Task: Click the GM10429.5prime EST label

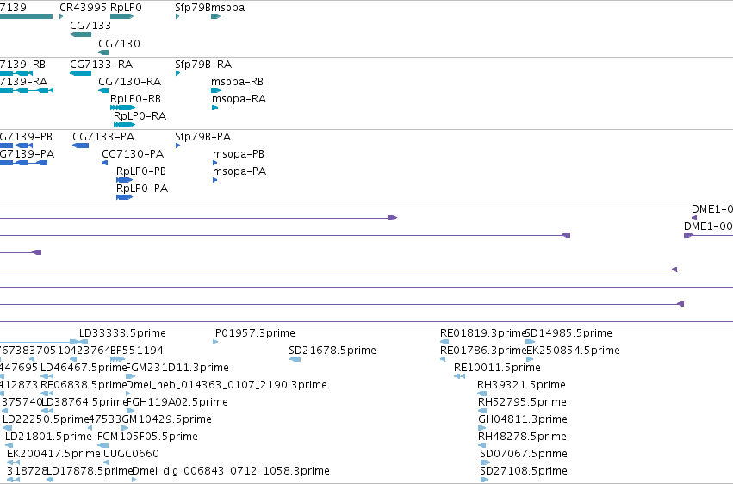Action: click(166, 419)
